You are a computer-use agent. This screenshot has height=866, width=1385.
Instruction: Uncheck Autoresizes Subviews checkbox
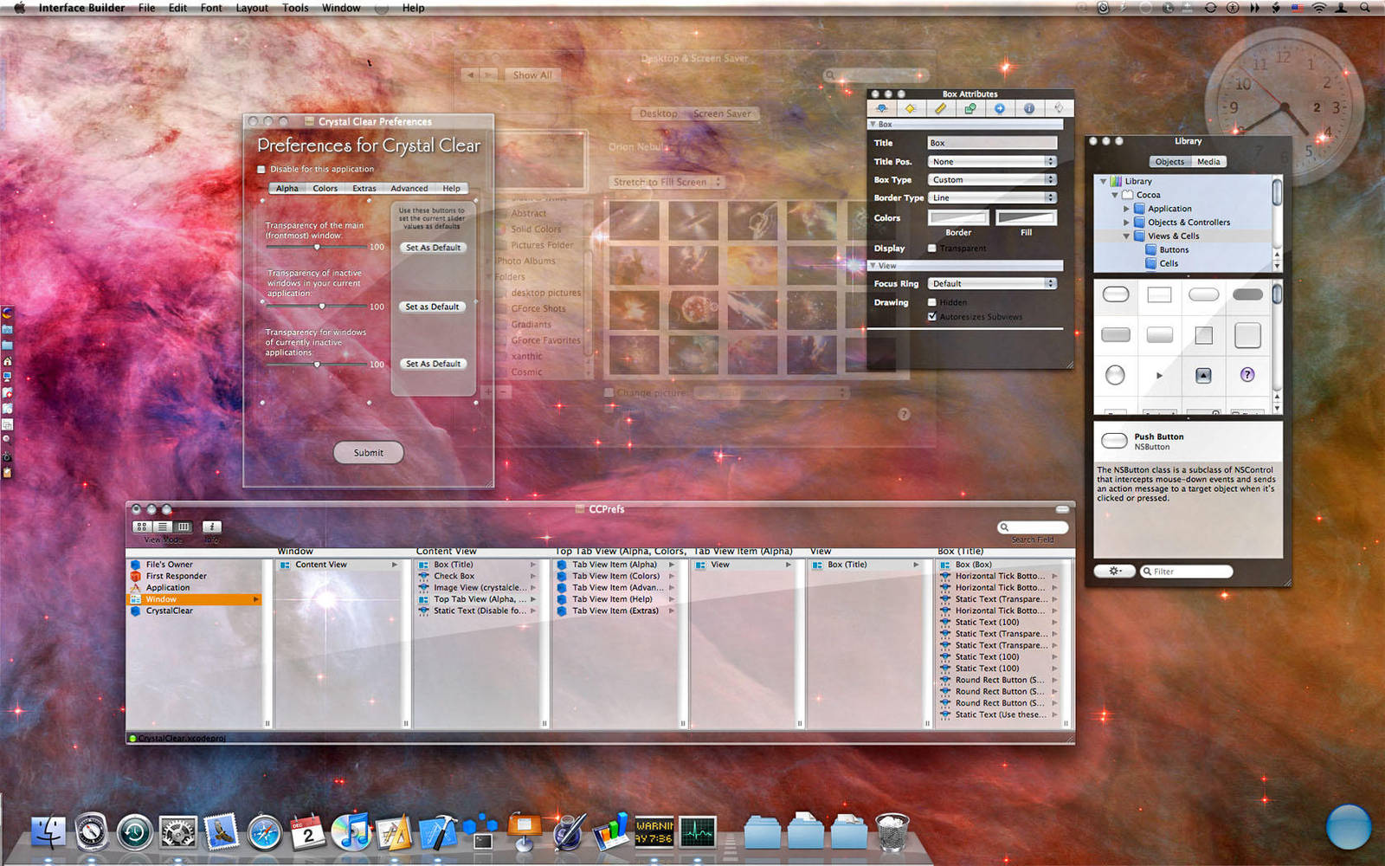(931, 317)
